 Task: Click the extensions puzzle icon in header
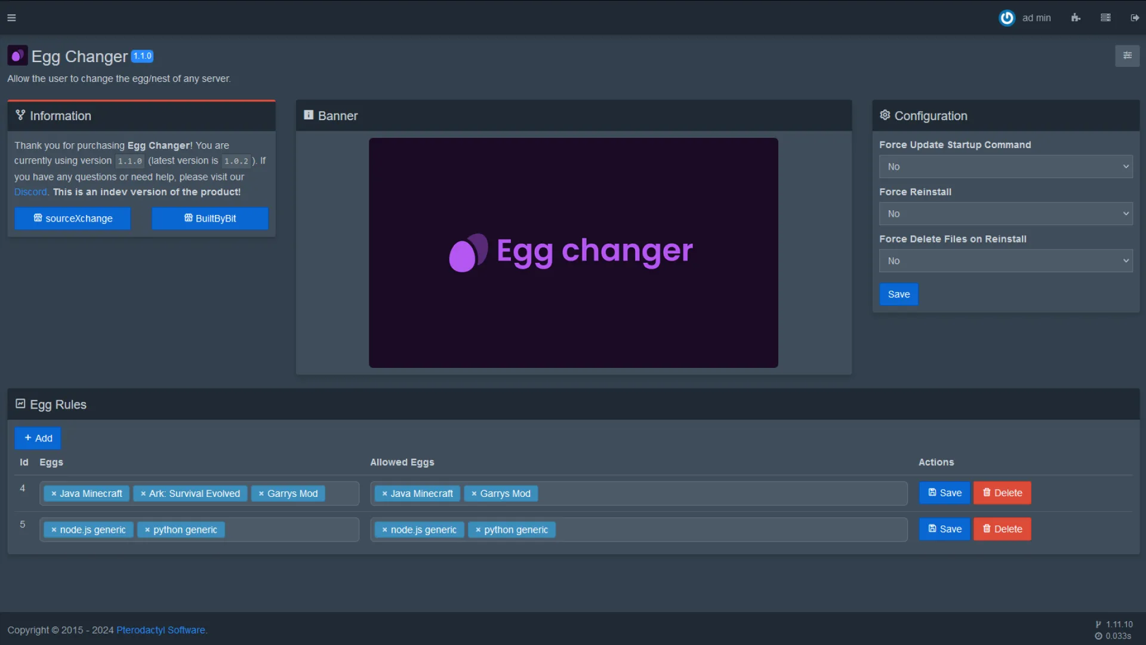pyautogui.click(x=1076, y=18)
